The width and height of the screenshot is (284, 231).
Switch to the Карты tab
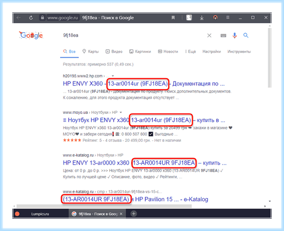click(90, 52)
